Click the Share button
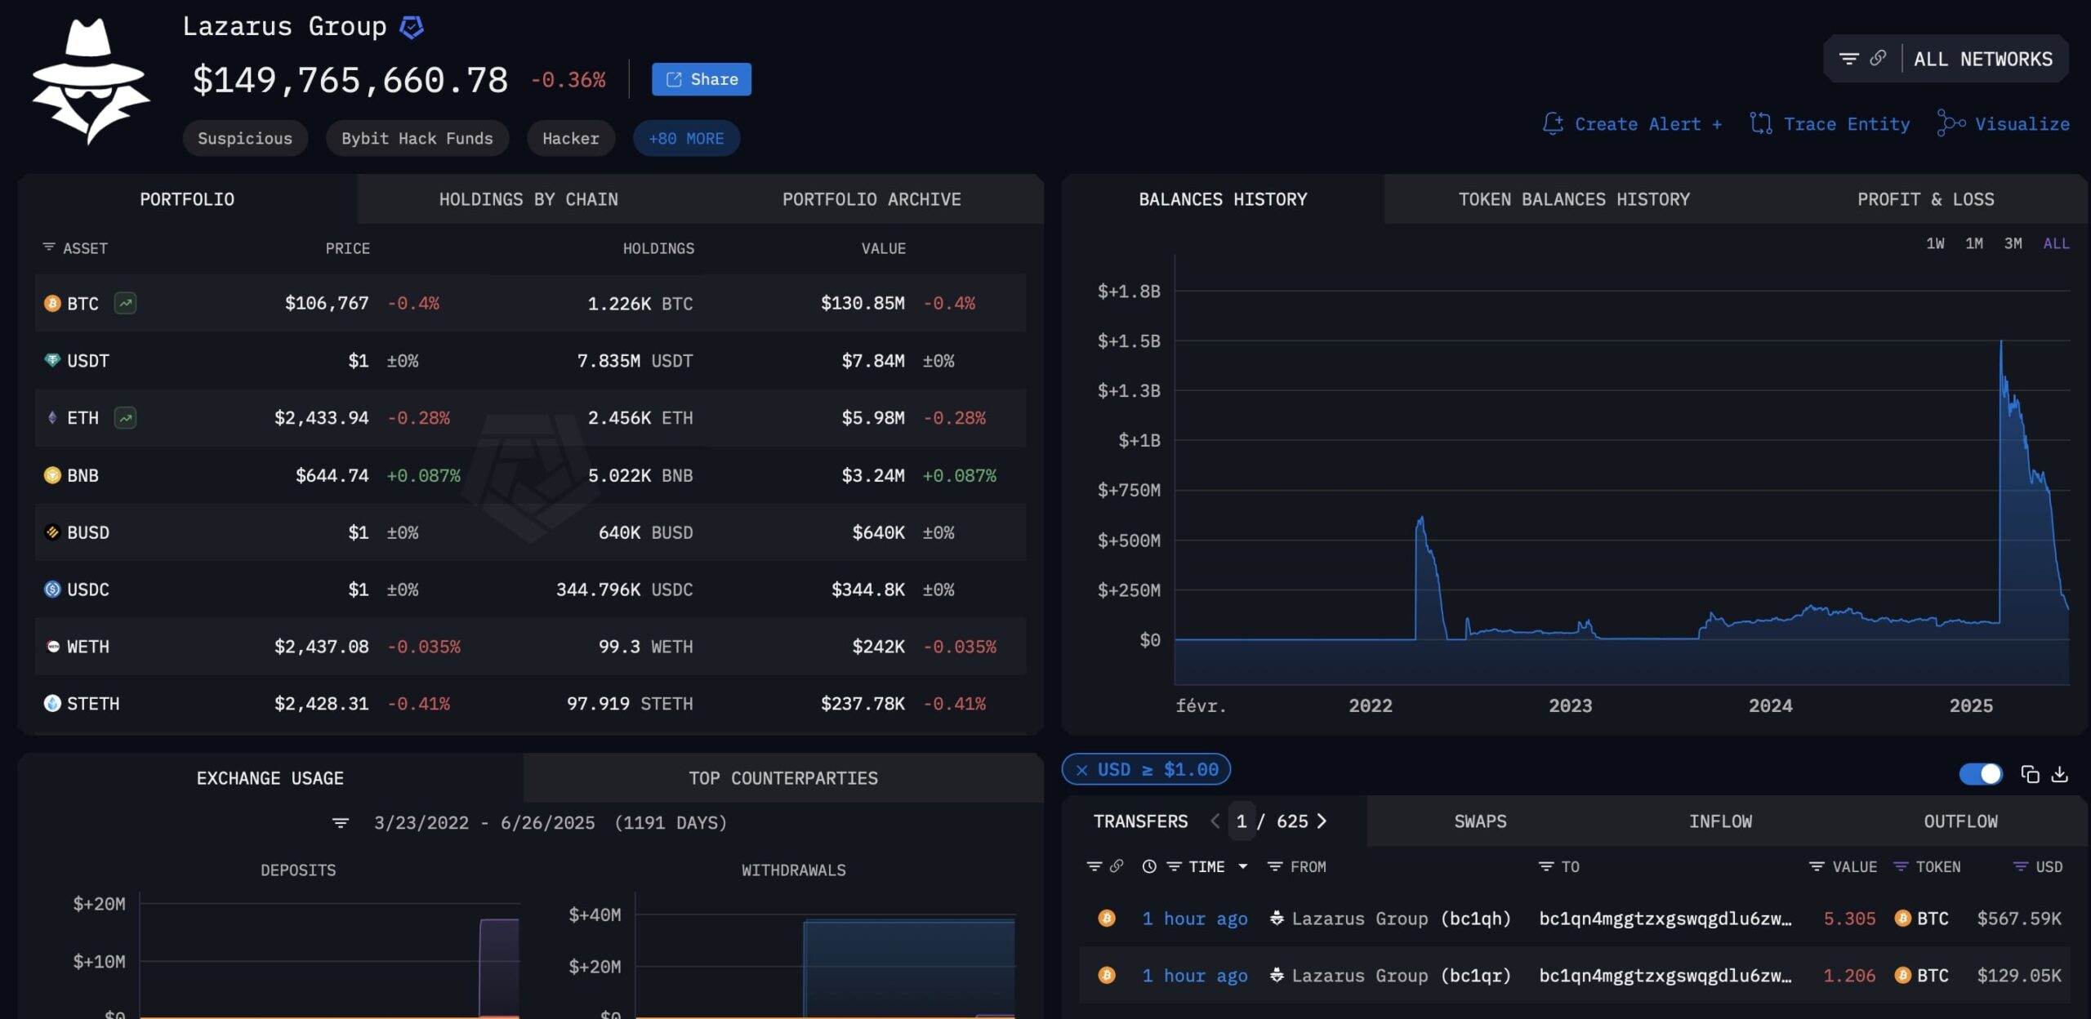Viewport: 2091px width, 1019px height. [x=702, y=79]
